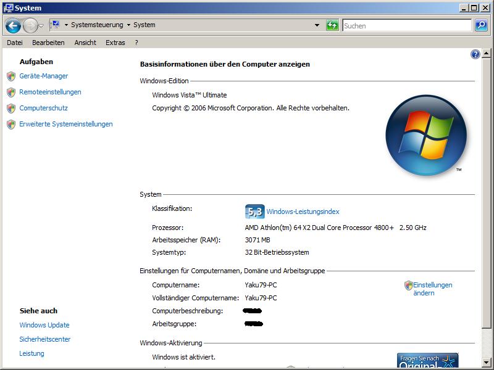Click into the Suchen search field
This screenshot has height=370, width=494.
click(x=407, y=25)
